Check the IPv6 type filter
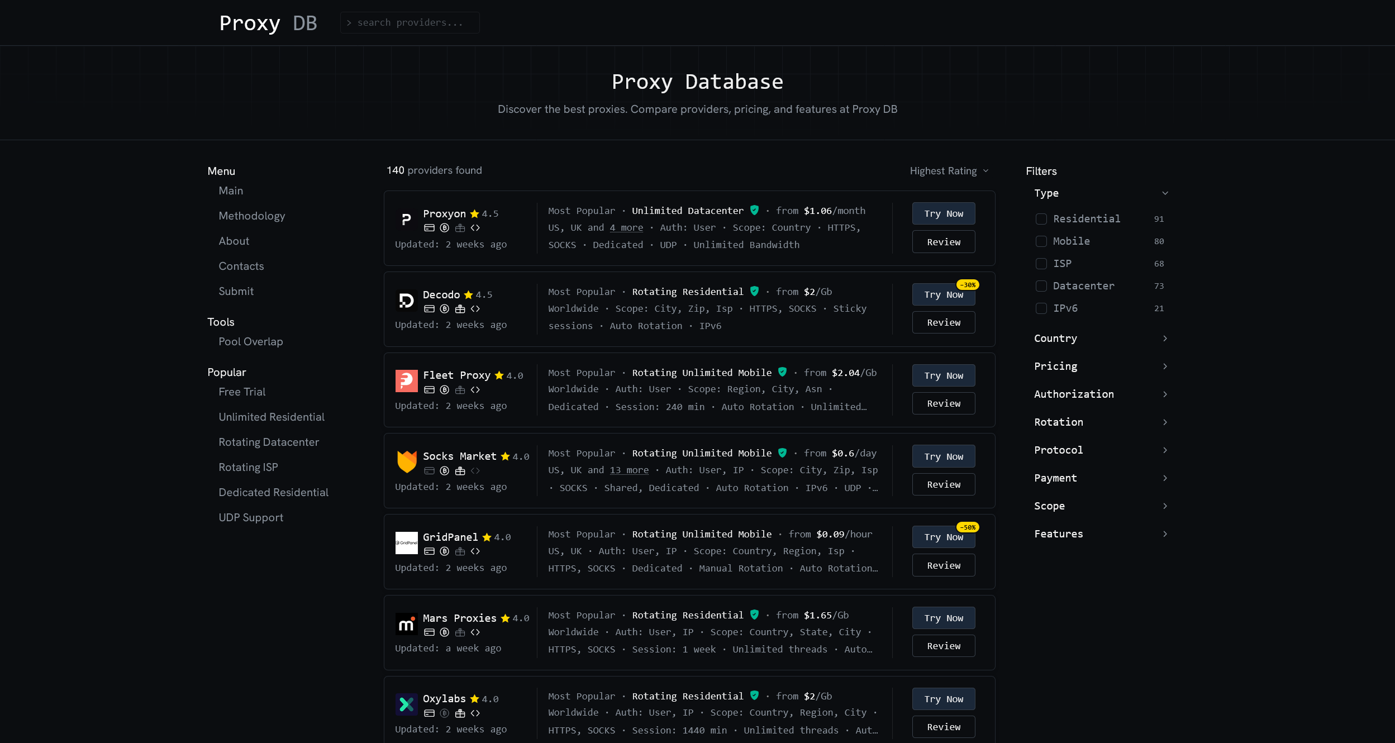The height and width of the screenshot is (743, 1395). tap(1041, 308)
